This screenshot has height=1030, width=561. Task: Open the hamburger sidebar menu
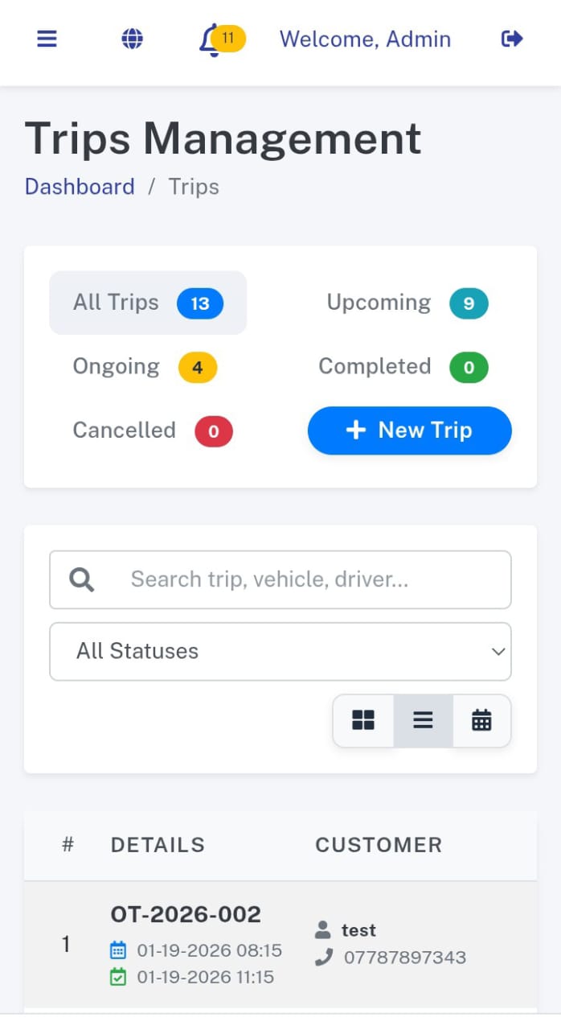pyautogui.click(x=47, y=39)
